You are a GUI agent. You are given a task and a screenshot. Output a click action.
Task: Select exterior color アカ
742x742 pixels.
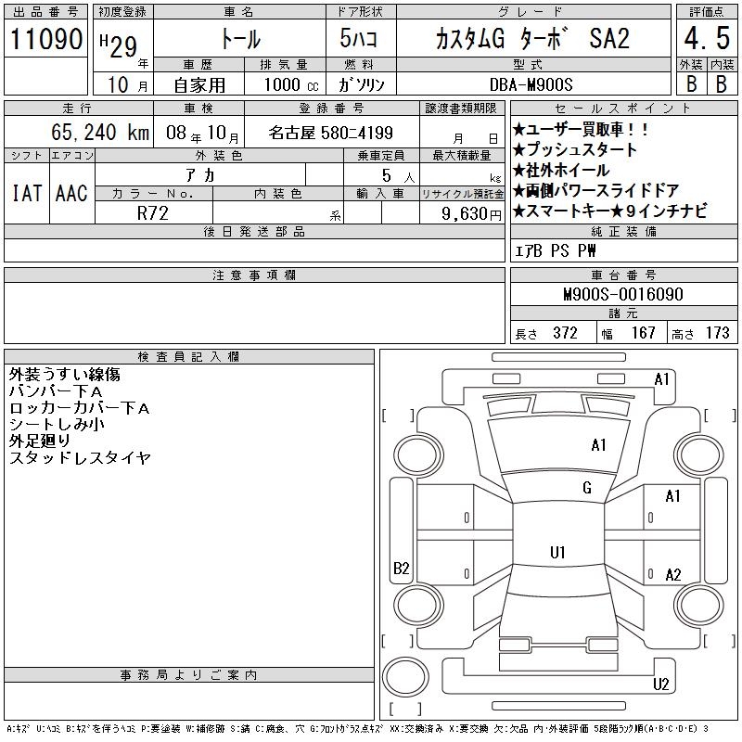(200, 175)
